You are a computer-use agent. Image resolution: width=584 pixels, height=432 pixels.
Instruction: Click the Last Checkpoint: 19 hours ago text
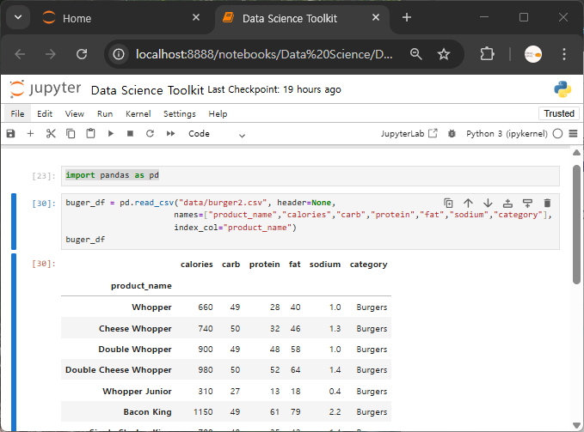coord(274,89)
